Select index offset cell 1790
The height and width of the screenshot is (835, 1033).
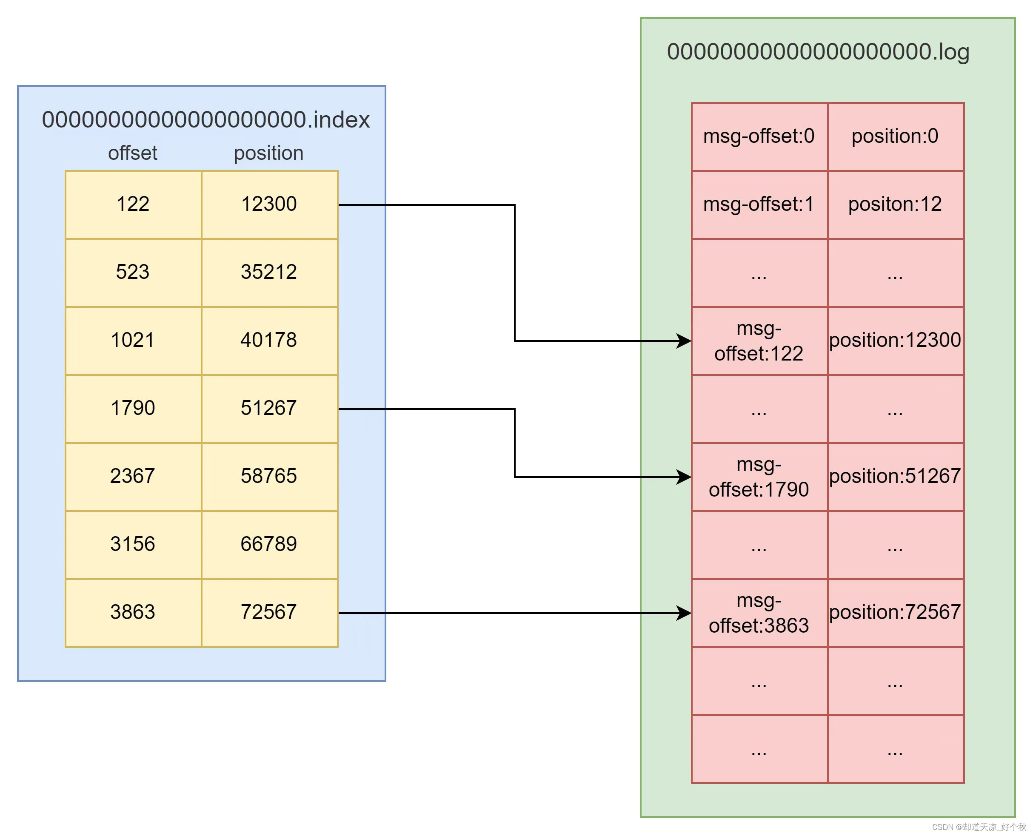133,409
